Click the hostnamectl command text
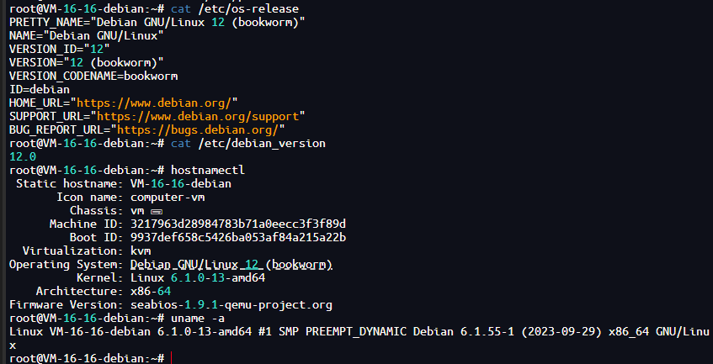This screenshot has height=364, width=713. (x=208, y=171)
